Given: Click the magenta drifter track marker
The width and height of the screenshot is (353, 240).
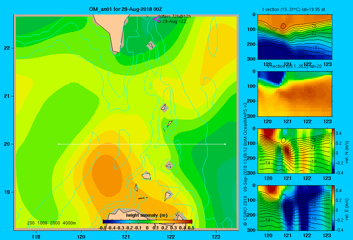Looking at the screenshot, I should coord(156,19).
